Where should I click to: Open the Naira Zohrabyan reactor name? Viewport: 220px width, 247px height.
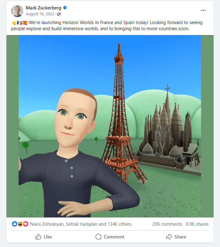(x=47, y=224)
